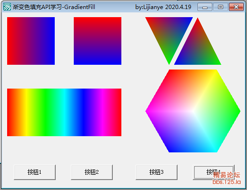Click the rainbow spectrum gradient rectangle
The width and height of the screenshot is (247, 190).
[x=64, y=112]
